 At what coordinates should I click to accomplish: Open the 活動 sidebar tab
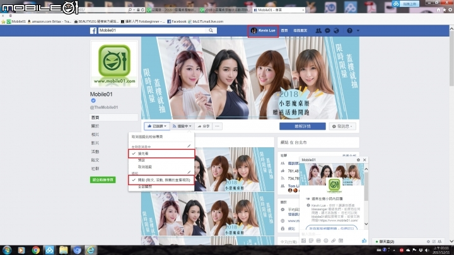(x=95, y=152)
